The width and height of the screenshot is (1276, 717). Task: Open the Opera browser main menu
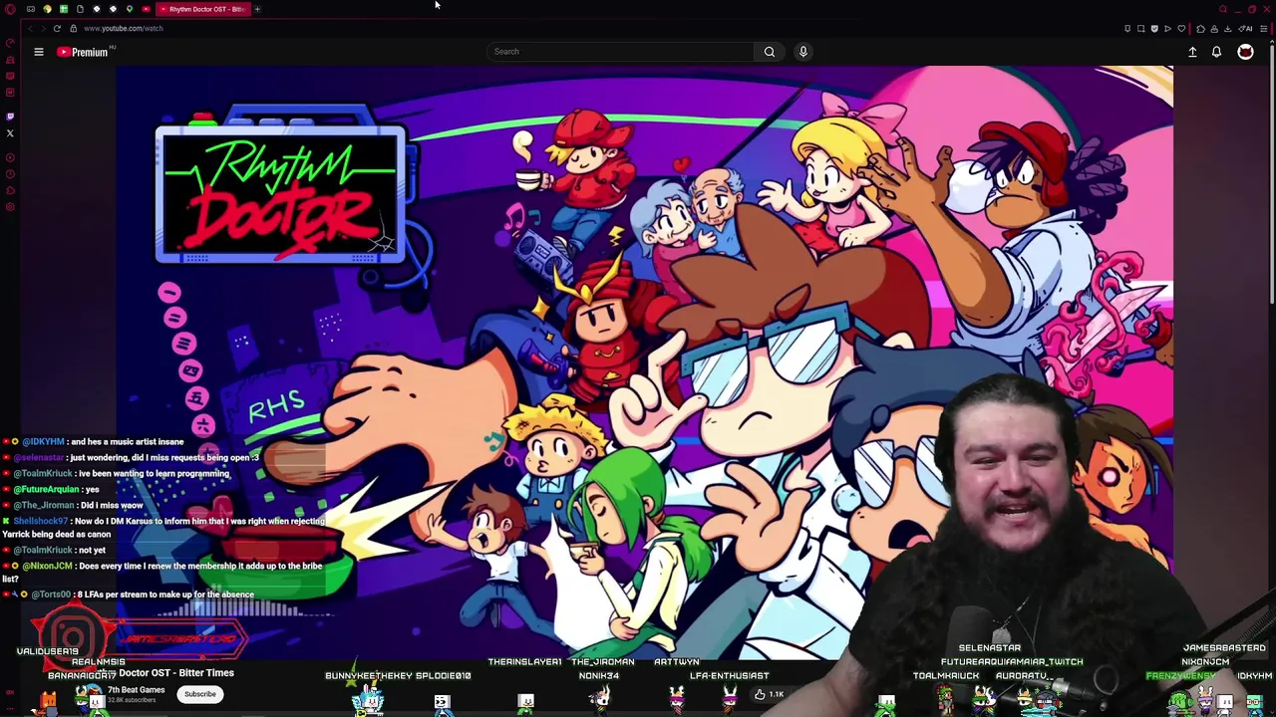click(10, 9)
